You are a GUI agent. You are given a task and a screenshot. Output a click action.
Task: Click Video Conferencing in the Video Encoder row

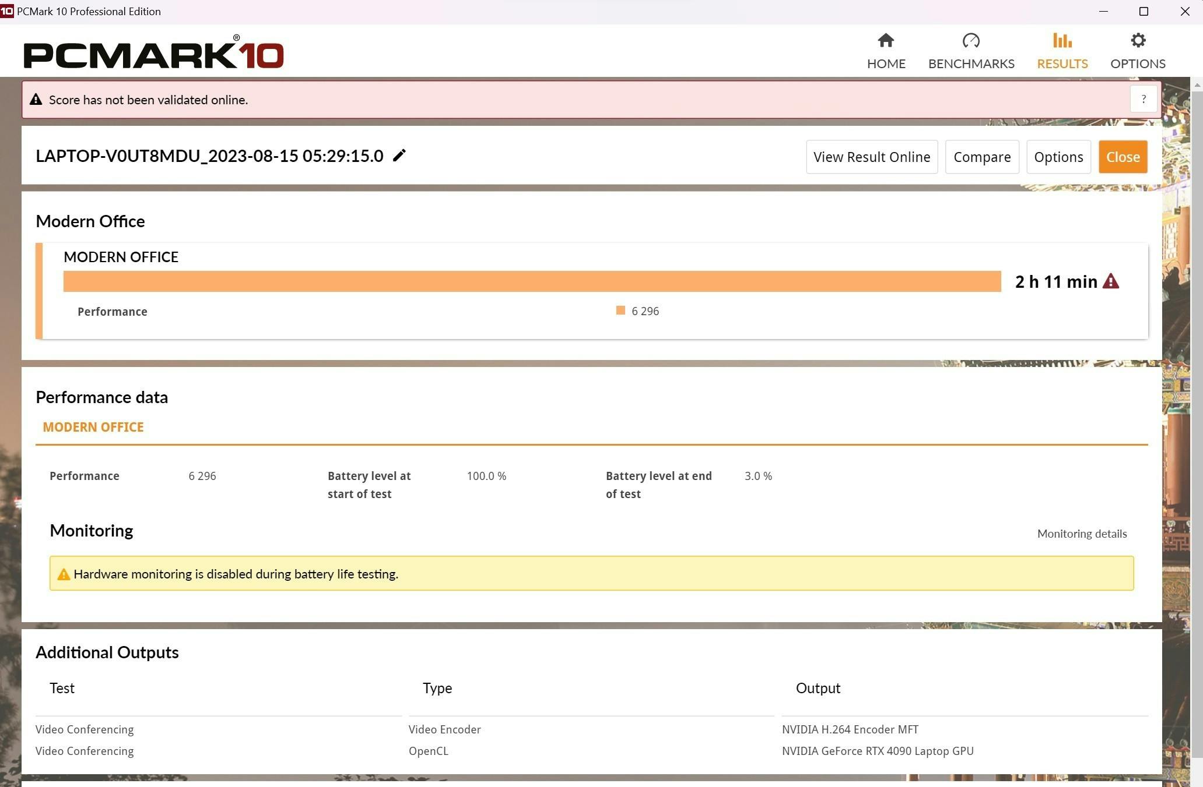(x=85, y=729)
